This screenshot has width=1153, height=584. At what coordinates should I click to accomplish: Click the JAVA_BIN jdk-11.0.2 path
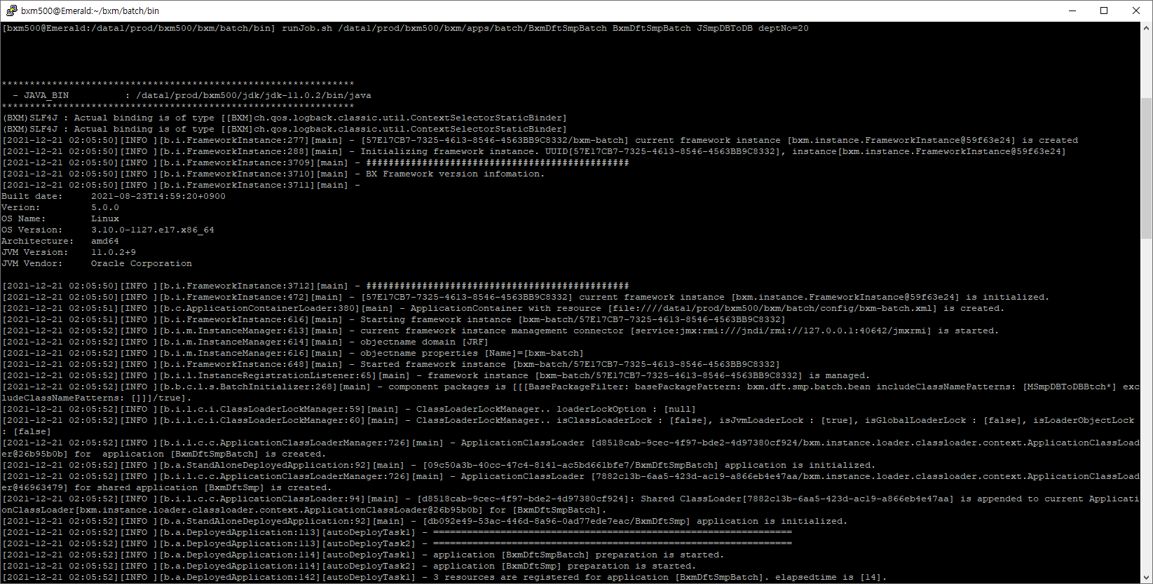[254, 95]
